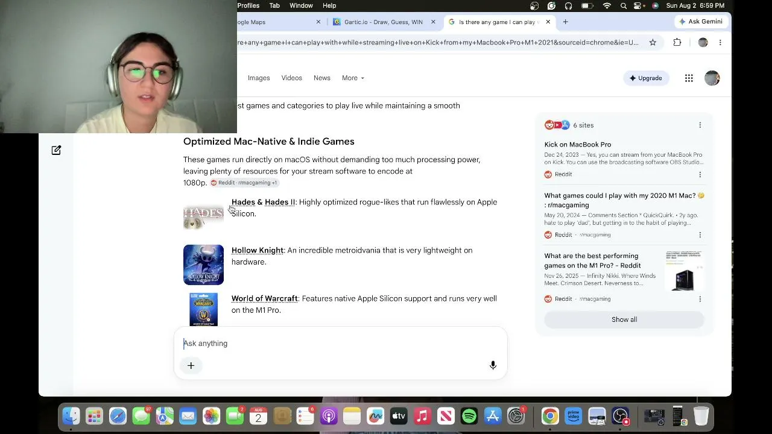Open a new browser tab

[x=565, y=22]
